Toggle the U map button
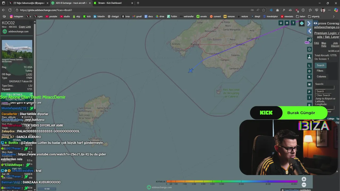Viewport: 340px width, 191px height. coord(281,23)
